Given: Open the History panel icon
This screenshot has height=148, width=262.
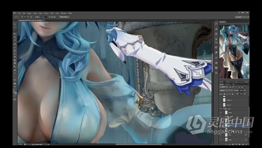Looking at the screenshot, I should click(x=216, y=24).
